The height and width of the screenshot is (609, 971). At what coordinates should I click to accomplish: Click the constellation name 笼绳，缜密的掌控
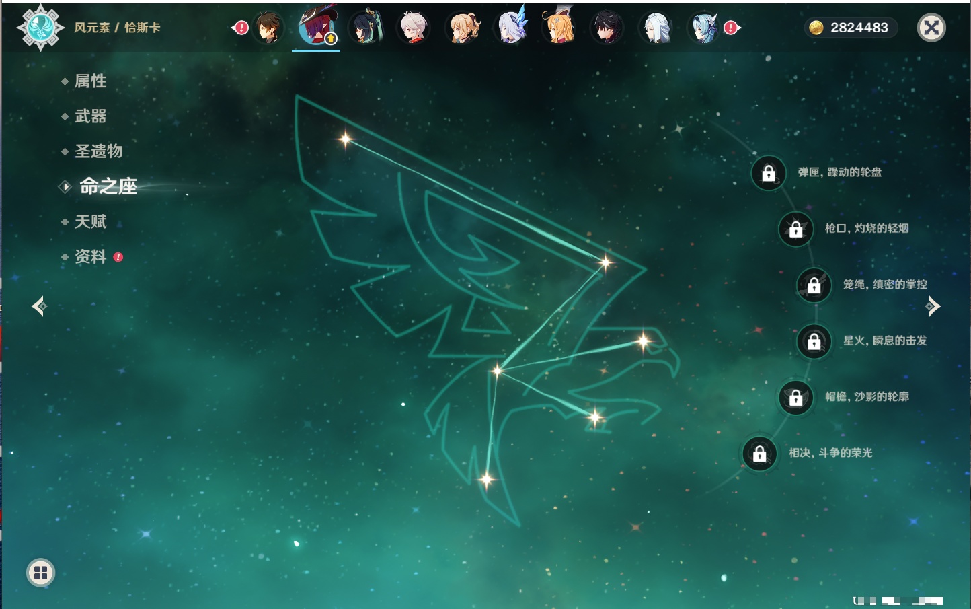(885, 284)
